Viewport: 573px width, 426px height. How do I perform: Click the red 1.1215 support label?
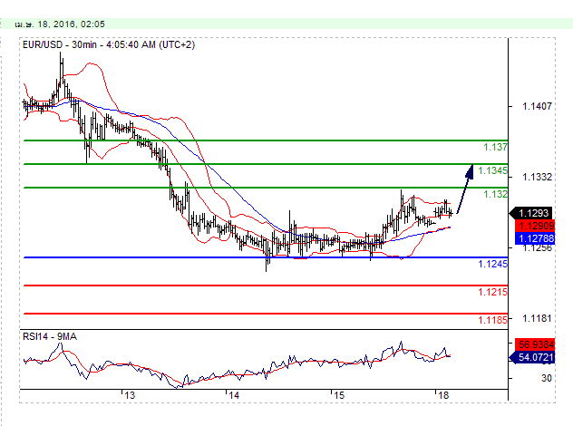(492, 292)
